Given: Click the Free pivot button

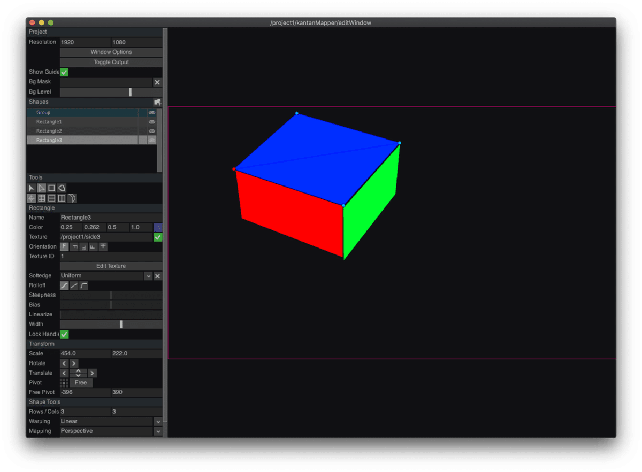Looking at the screenshot, I should coord(81,383).
